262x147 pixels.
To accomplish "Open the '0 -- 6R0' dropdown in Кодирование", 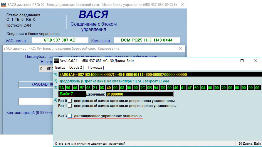I will (46, 69).
